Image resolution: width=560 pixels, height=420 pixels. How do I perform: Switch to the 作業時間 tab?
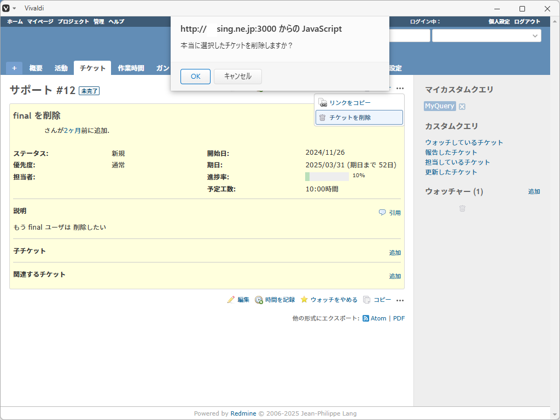[x=131, y=68]
